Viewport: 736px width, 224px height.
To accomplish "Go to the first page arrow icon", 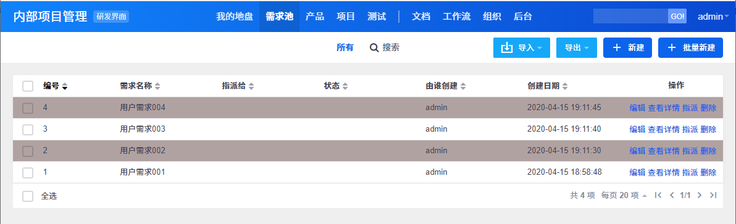I will coord(658,195).
